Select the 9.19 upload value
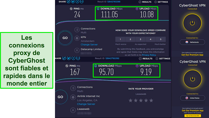The width and height of the screenshot is (209, 118). 146,72
